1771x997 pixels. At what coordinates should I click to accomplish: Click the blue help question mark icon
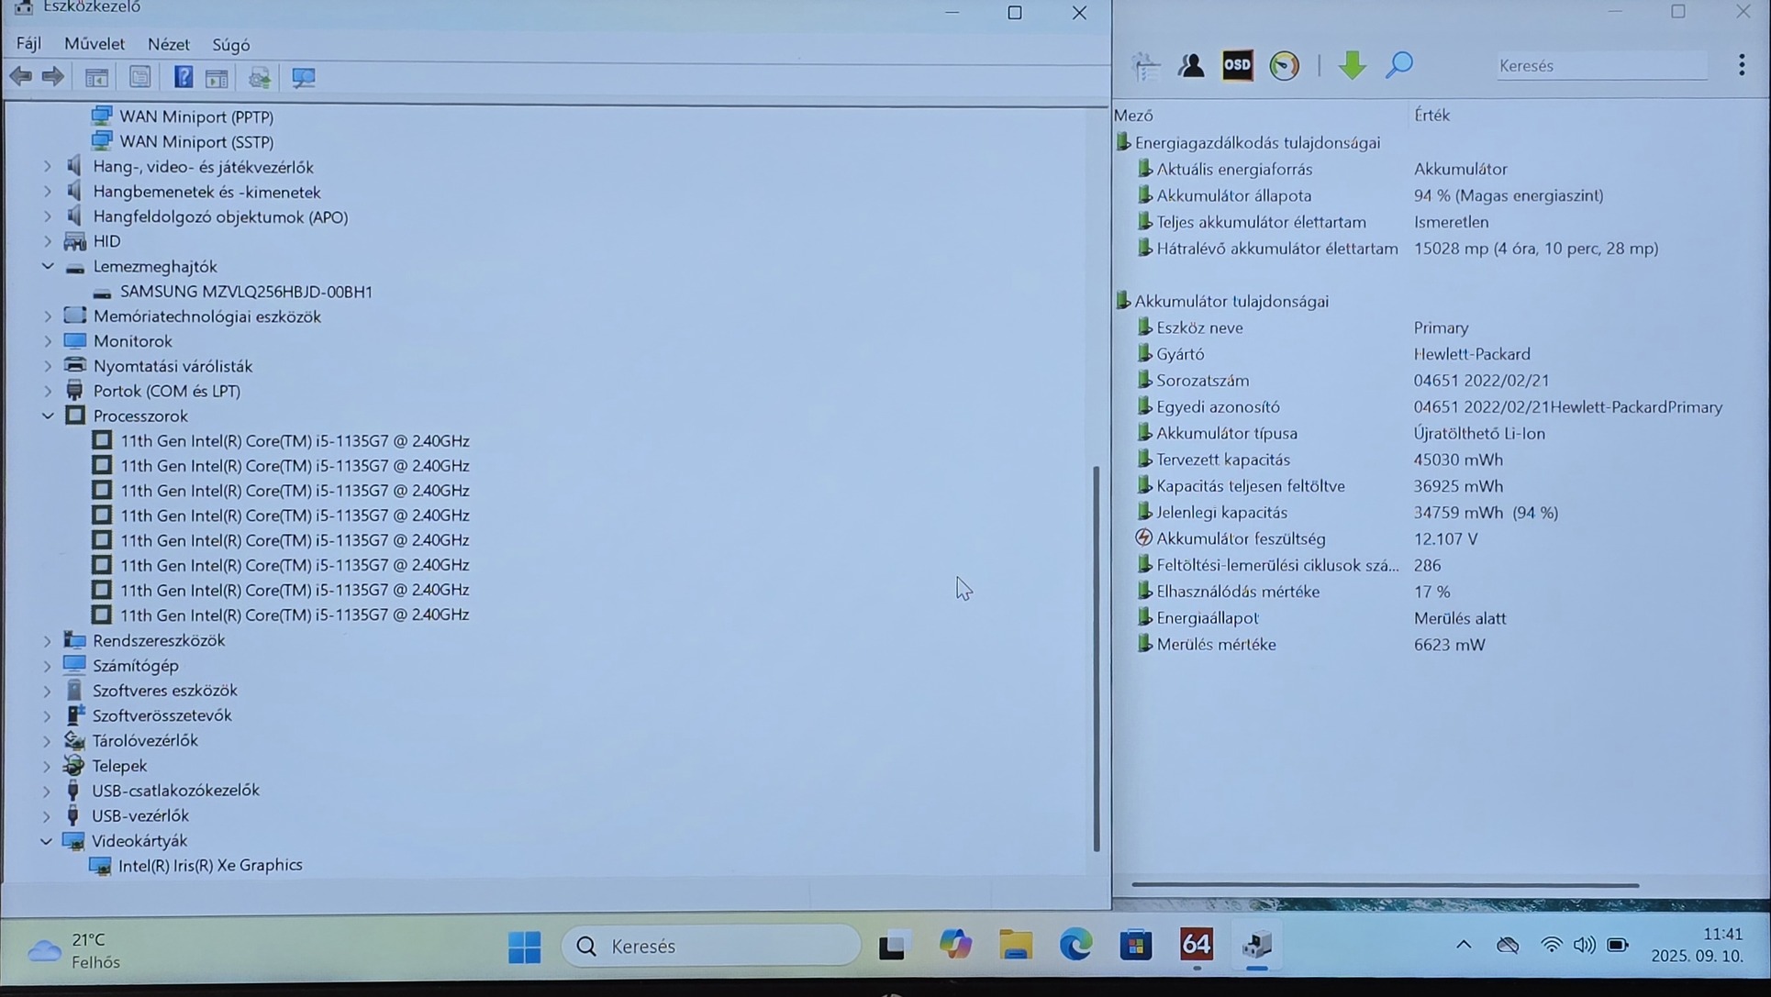[183, 77]
